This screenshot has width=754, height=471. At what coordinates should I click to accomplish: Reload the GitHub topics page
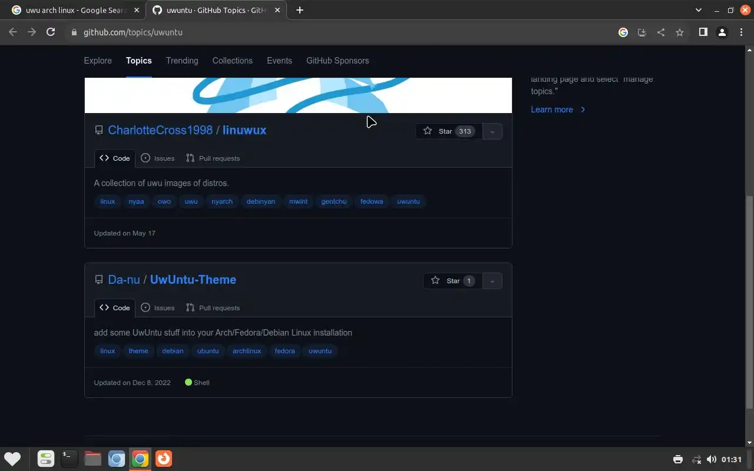point(51,32)
